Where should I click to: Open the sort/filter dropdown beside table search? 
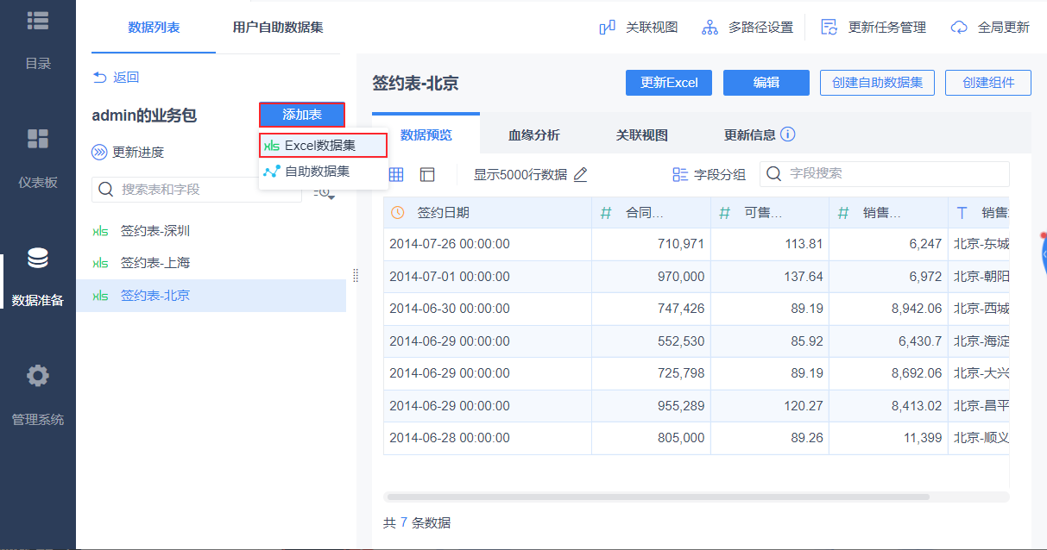point(325,191)
